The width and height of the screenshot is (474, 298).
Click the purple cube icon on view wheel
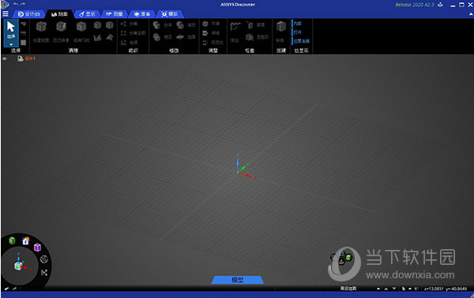coord(37,248)
